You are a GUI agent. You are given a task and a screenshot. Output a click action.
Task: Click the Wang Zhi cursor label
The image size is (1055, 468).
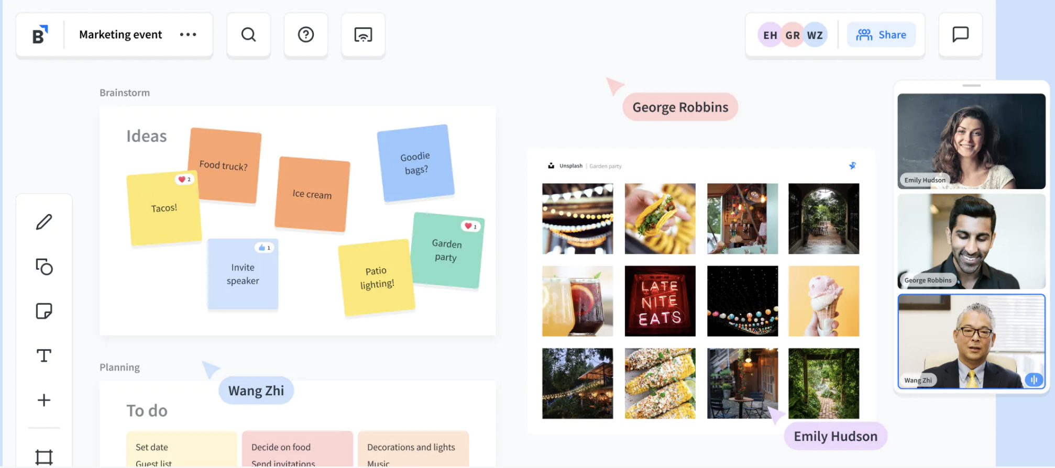[x=256, y=391]
